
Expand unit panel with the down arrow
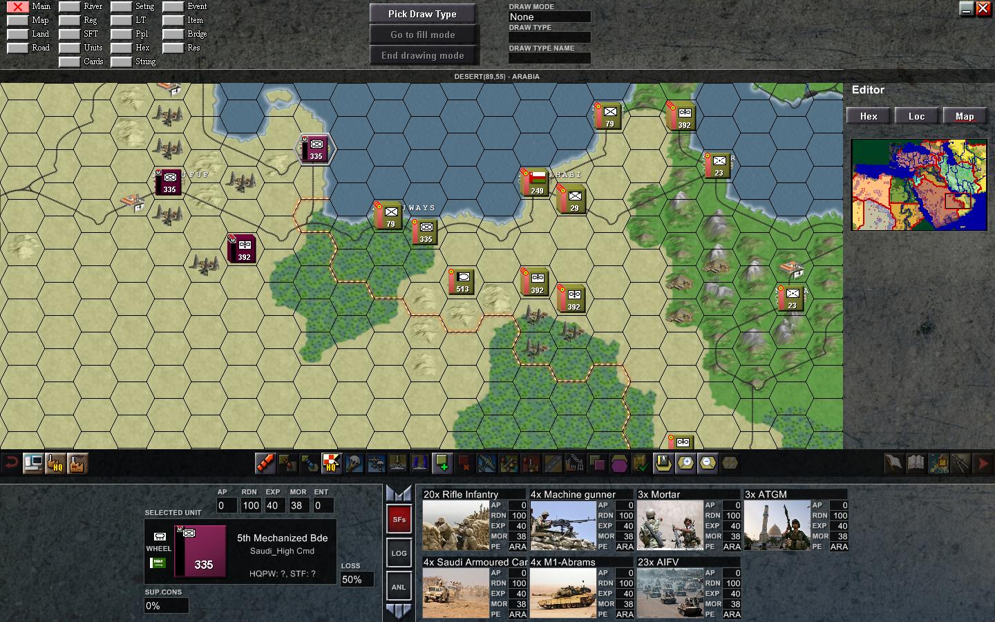399,611
